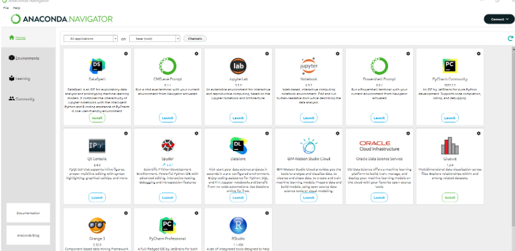The image size is (515, 251).
Task: Click the IBM Watson Studio Cloud icon
Action: (309, 145)
